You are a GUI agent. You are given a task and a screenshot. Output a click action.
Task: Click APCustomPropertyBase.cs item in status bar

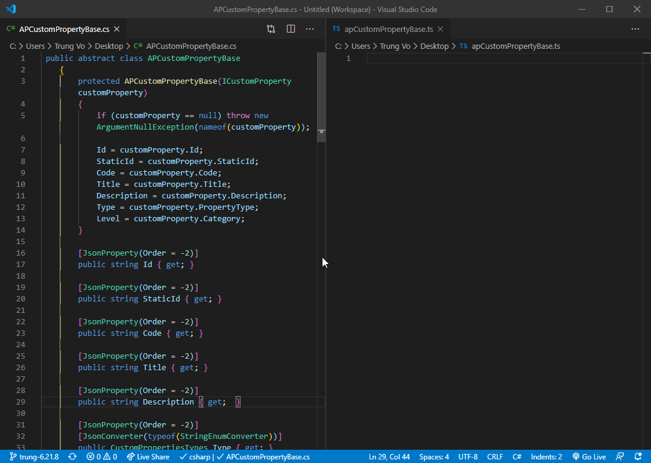pyautogui.click(x=263, y=457)
